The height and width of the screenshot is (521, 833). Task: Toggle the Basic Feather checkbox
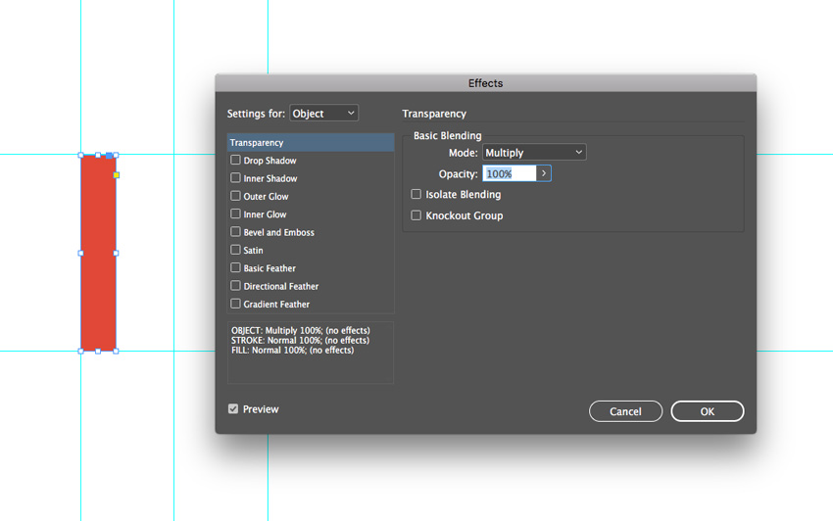(235, 267)
